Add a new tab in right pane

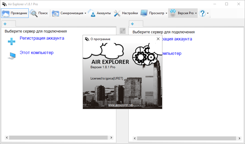(x=132, y=24)
